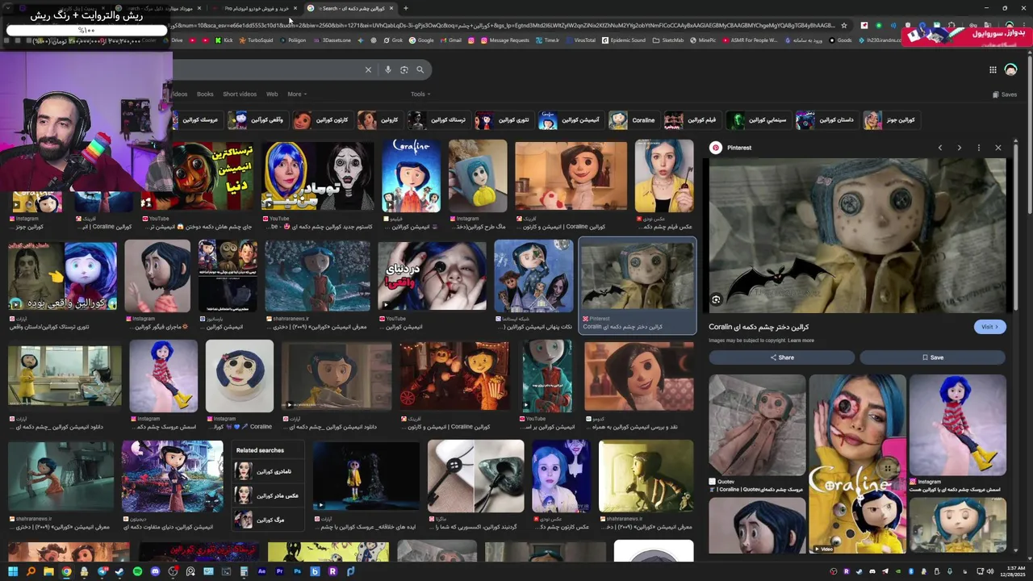1033x581 pixels.
Task: Open the Gmail bookmark
Action: pos(450,40)
